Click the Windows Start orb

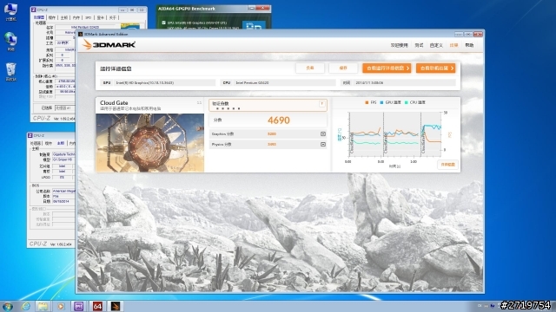pyautogui.click(x=8, y=306)
